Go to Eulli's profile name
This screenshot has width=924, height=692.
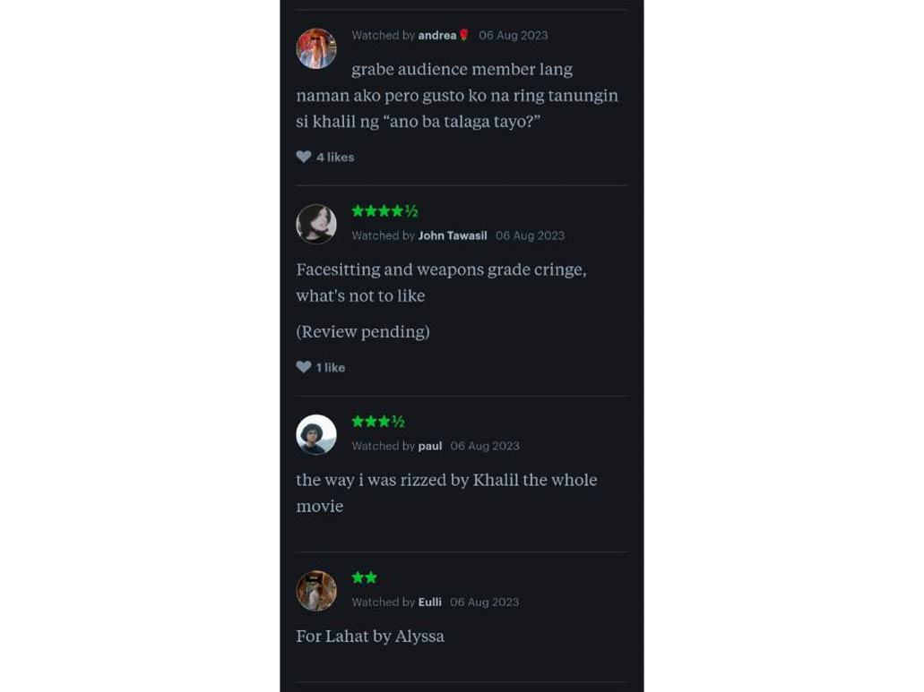pos(430,602)
